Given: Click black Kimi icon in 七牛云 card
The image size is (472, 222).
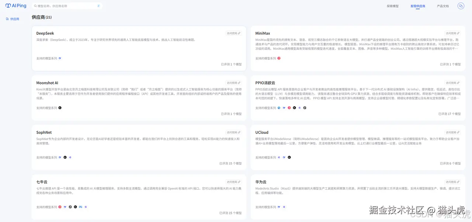Looking at the screenshot, I should pos(75,207).
